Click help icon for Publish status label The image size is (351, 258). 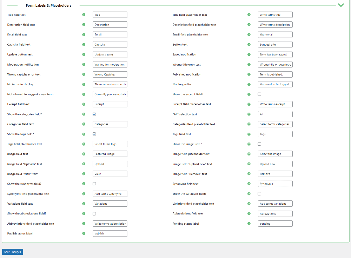pos(84,233)
